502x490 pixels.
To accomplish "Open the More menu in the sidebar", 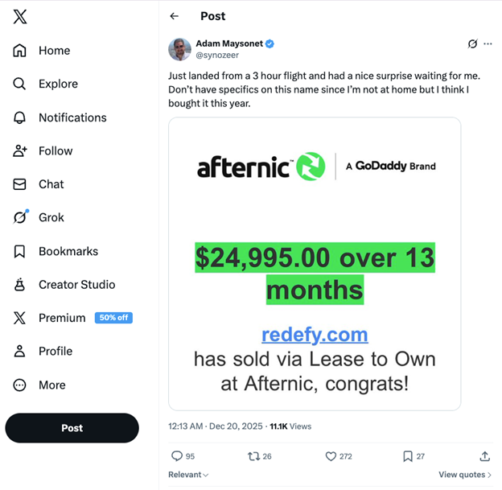I will click(20, 385).
